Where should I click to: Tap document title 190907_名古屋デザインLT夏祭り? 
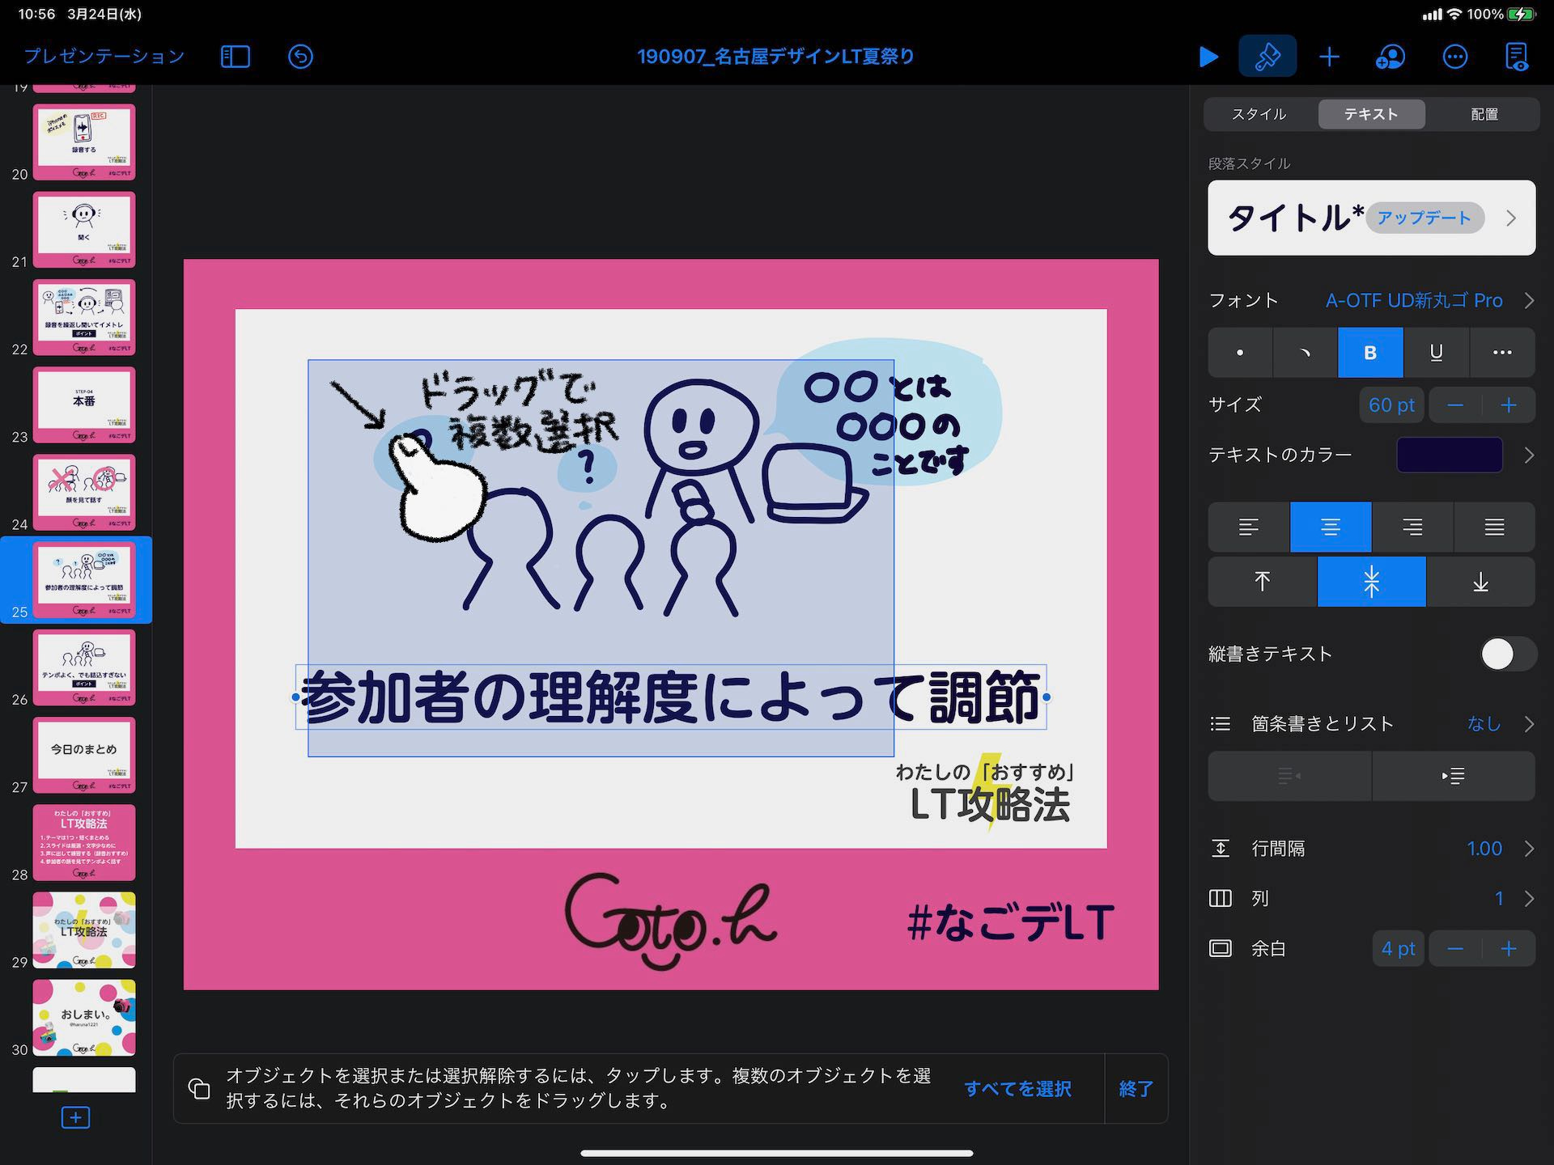775,57
